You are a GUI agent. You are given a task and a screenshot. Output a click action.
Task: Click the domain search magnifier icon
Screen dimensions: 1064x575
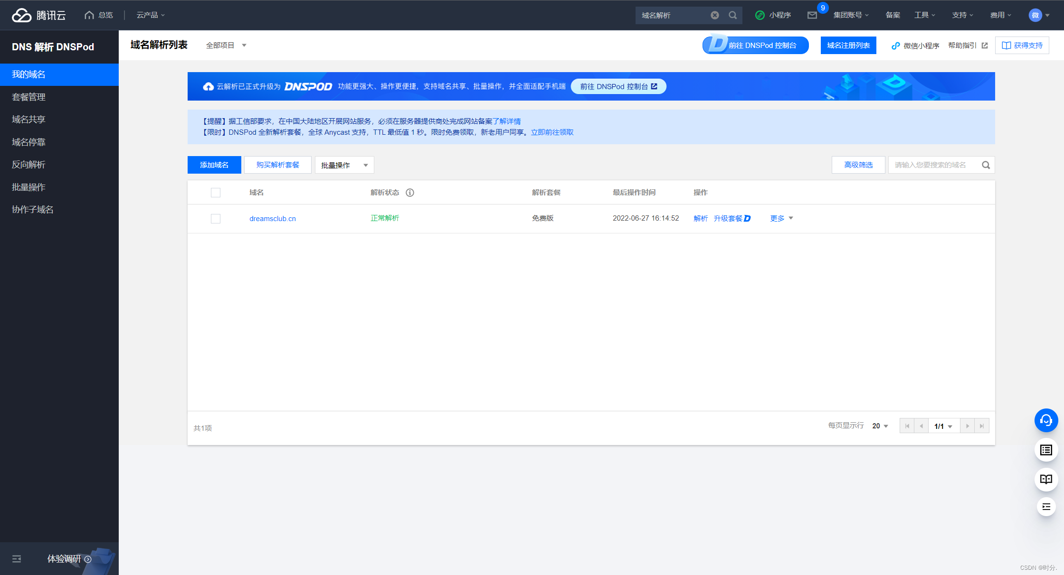click(986, 165)
